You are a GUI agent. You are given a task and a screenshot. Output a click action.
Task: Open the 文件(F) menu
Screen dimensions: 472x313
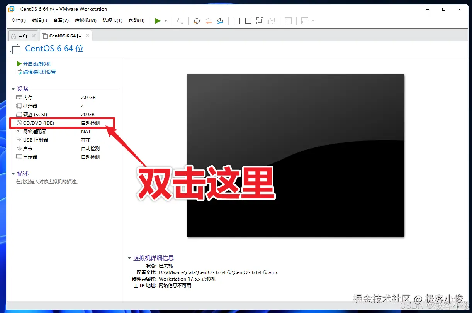(x=19, y=20)
